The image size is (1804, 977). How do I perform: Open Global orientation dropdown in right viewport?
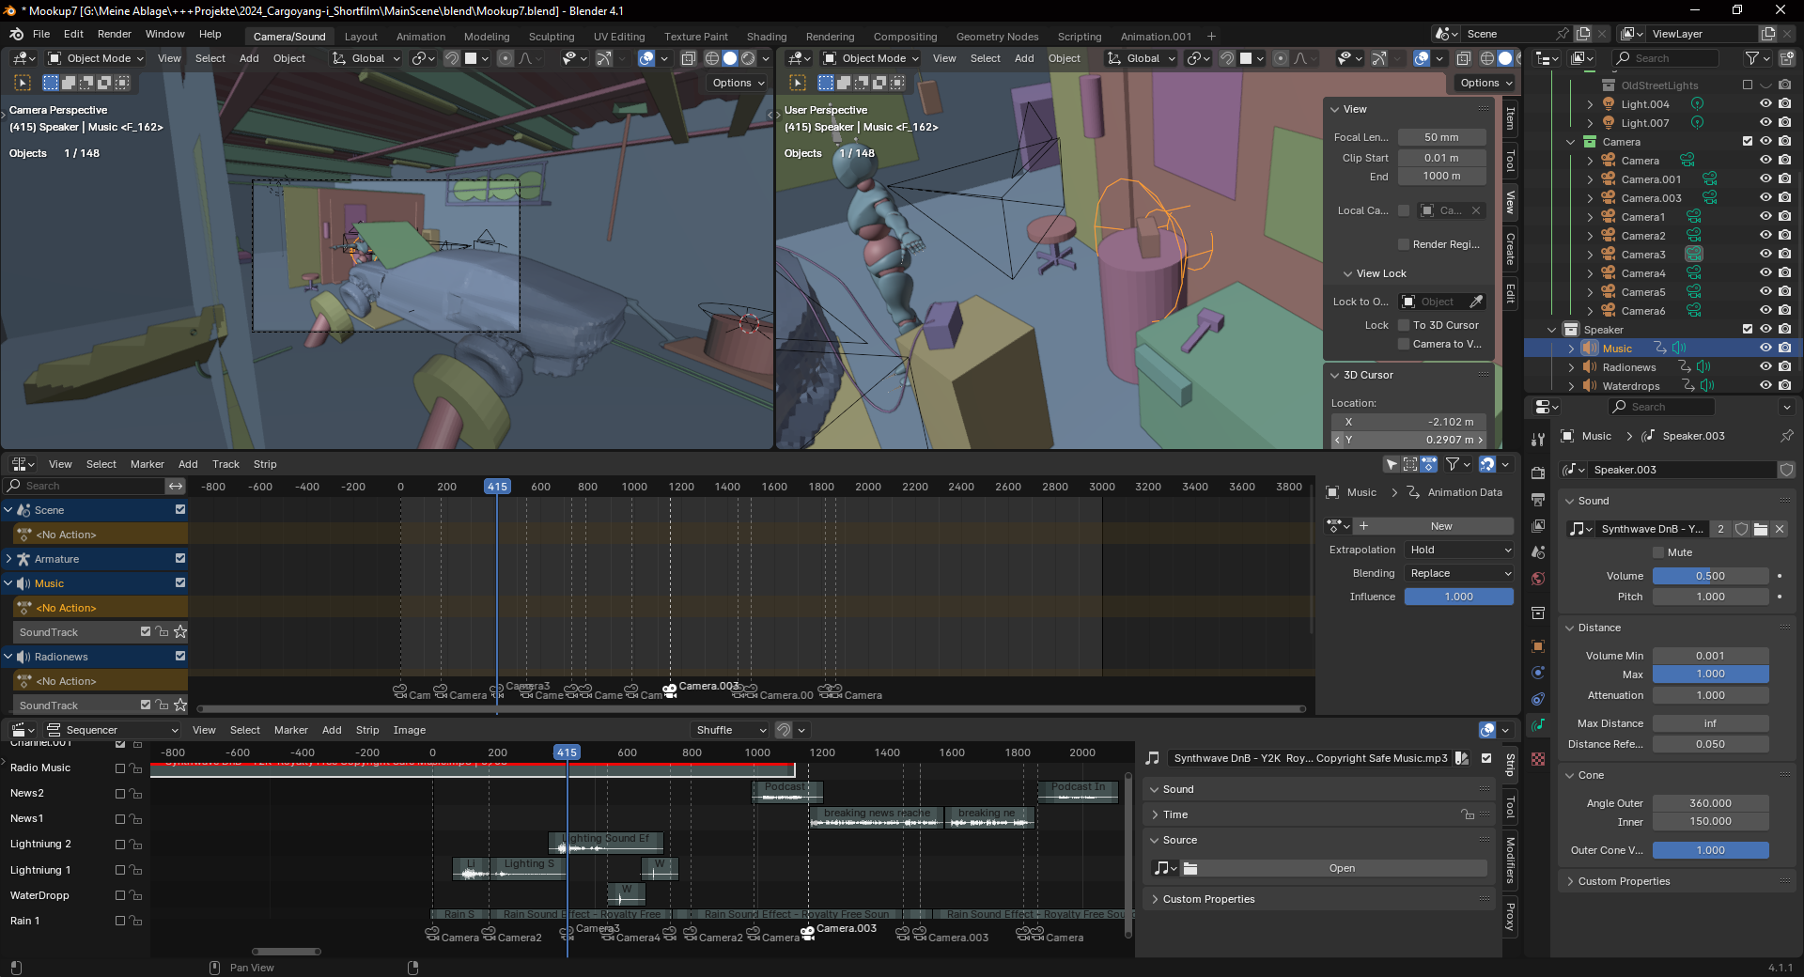pyautogui.click(x=1142, y=58)
